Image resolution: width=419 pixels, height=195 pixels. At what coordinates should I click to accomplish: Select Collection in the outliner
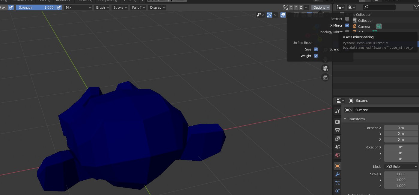365,21
